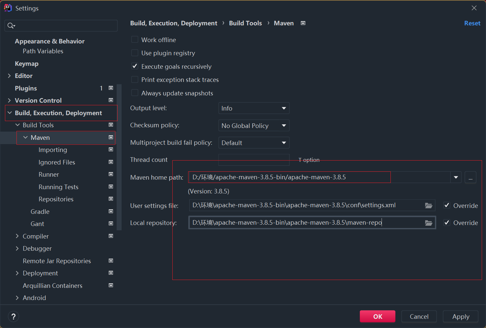Open Path Variables settings
Viewport: 486px width, 328px height.
click(43, 51)
